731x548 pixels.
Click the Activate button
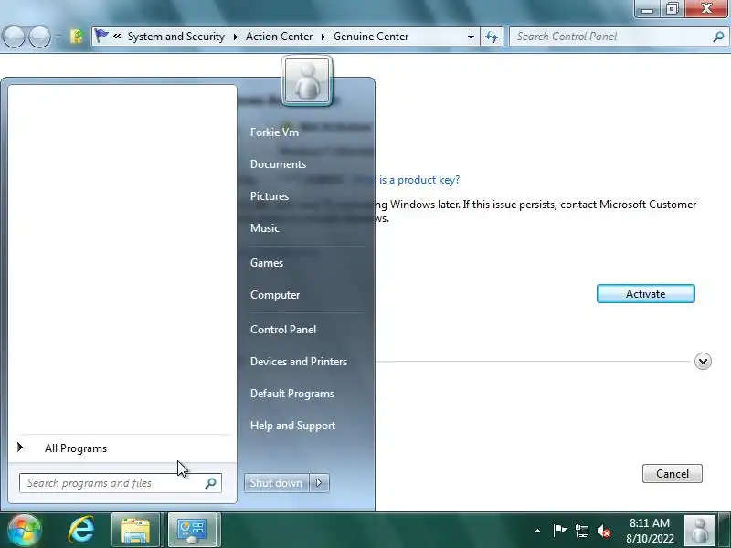pyautogui.click(x=646, y=294)
